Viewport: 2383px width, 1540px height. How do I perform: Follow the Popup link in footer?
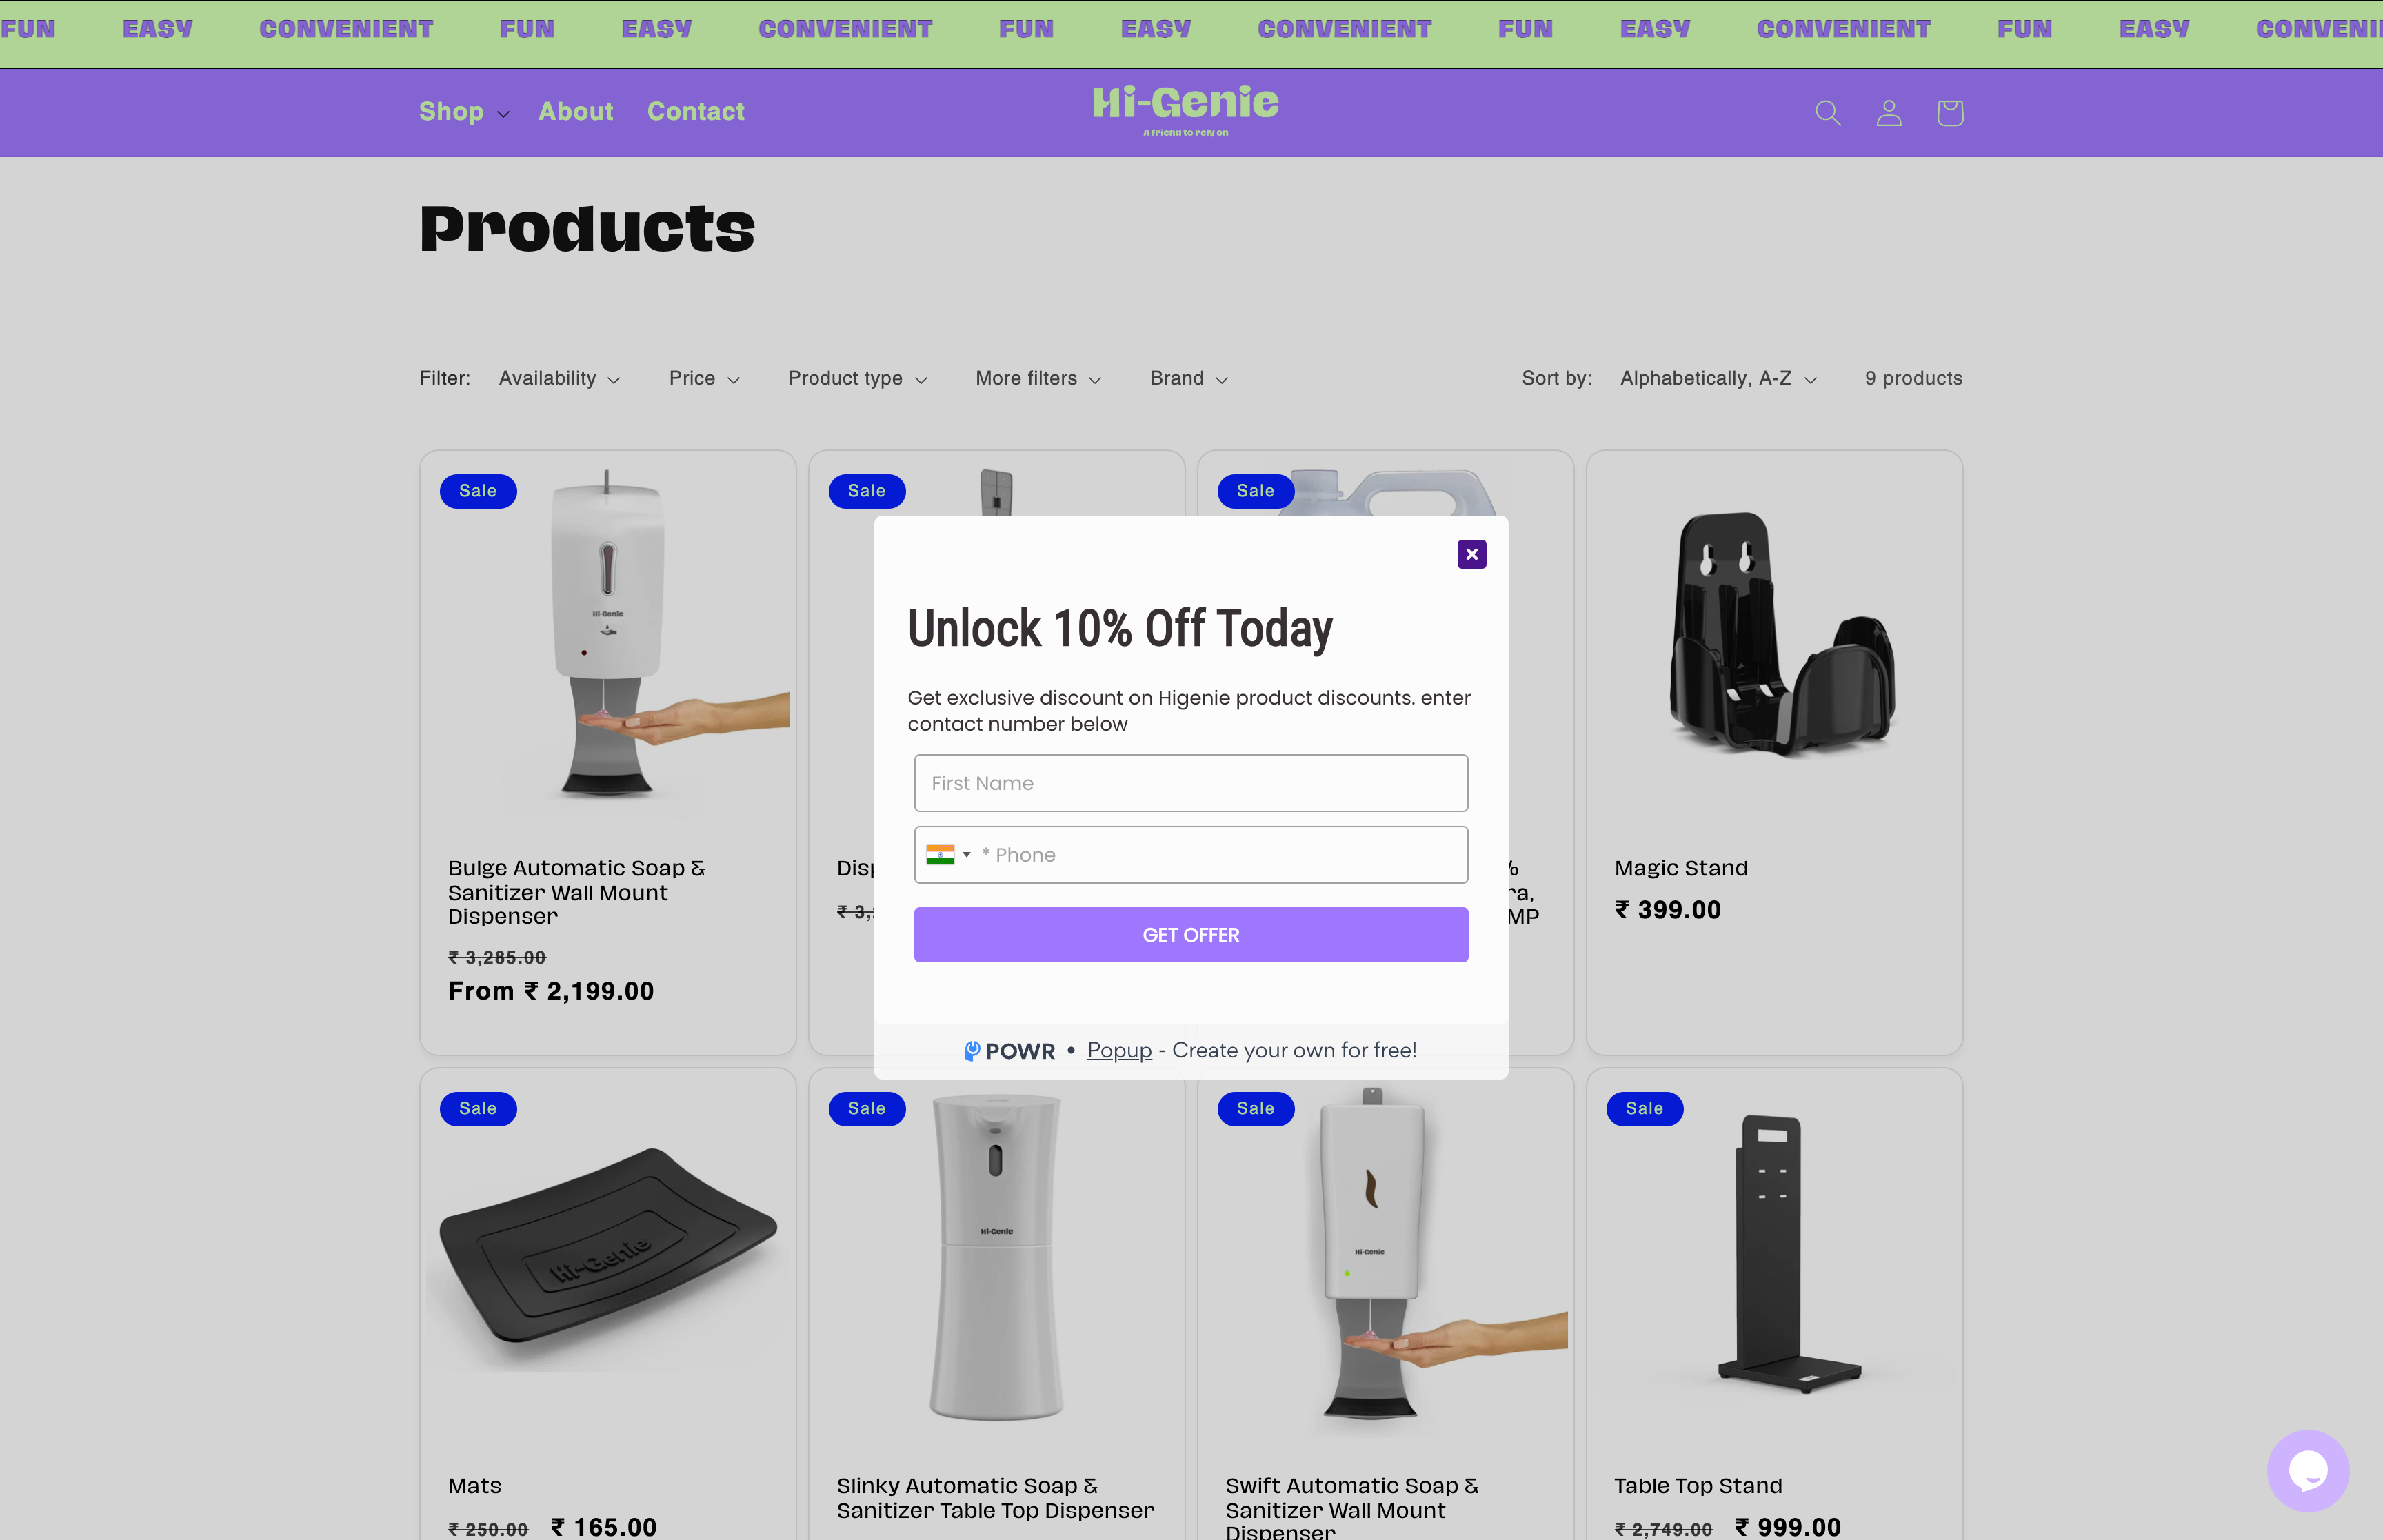1119,1051
